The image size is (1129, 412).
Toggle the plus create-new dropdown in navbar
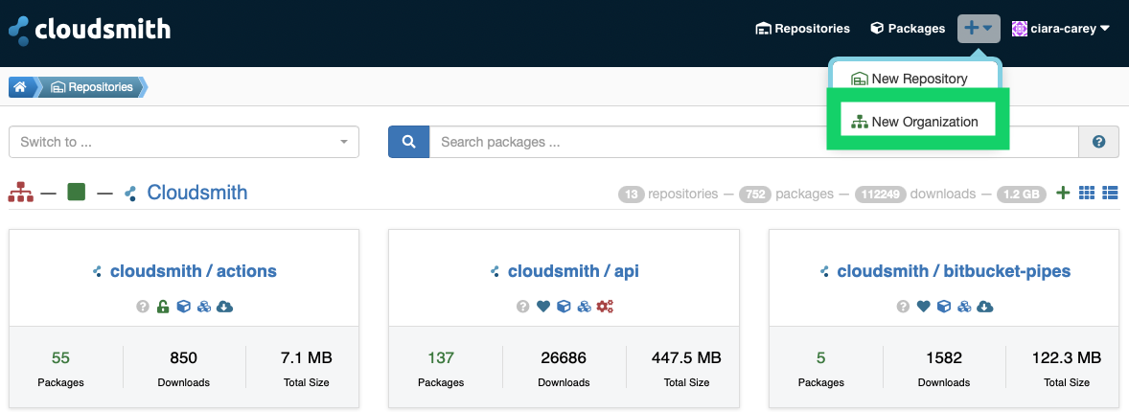pyautogui.click(x=979, y=29)
